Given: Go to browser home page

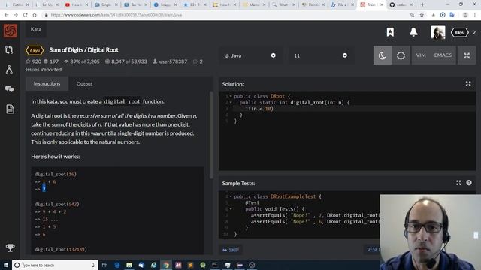Looking at the screenshot, I should coord(35,15).
